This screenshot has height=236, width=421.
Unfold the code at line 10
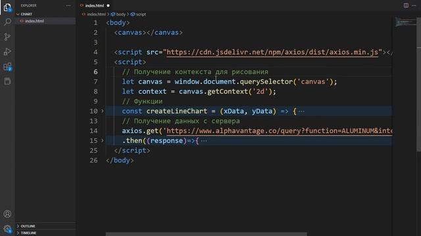tap(103, 111)
